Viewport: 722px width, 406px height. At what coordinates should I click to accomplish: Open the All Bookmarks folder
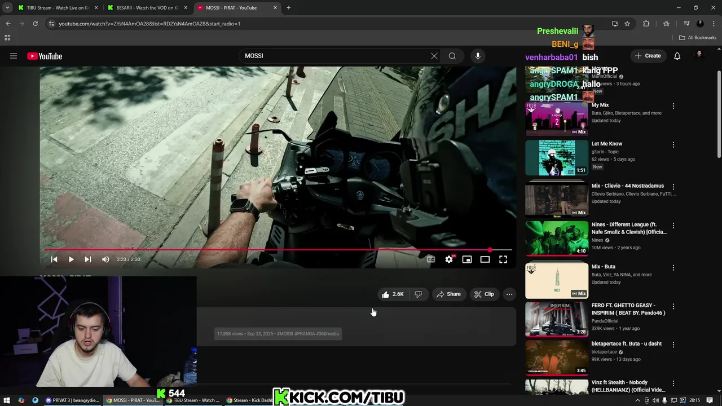click(x=698, y=38)
